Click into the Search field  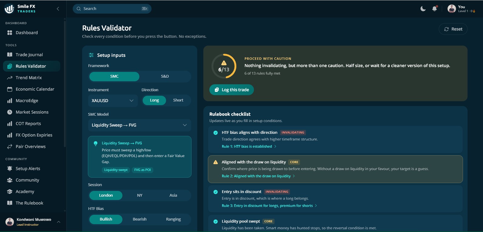[112, 9]
